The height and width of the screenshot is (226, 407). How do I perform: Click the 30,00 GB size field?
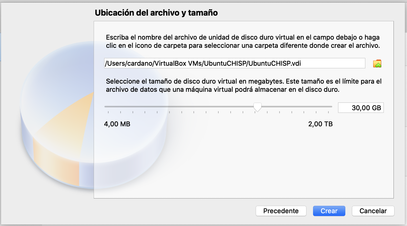361,108
